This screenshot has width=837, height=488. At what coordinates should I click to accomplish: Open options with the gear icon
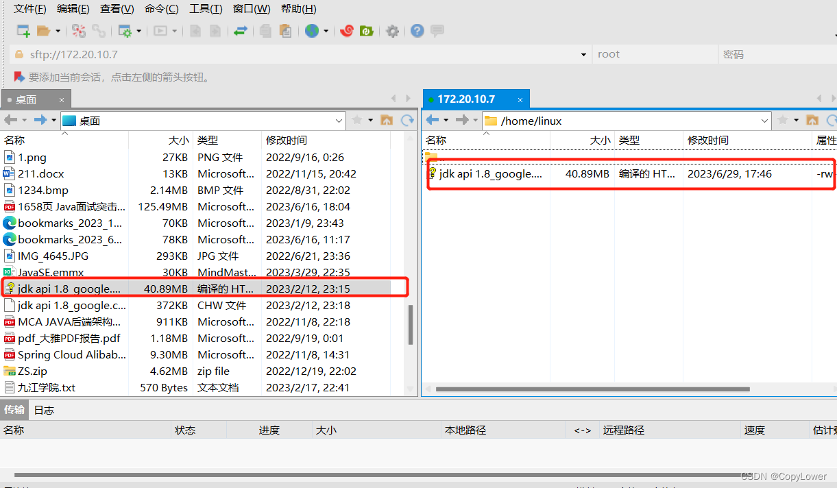click(392, 31)
